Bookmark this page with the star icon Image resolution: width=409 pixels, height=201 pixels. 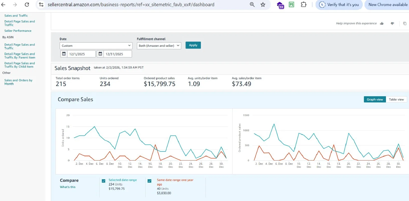[x=263, y=4]
